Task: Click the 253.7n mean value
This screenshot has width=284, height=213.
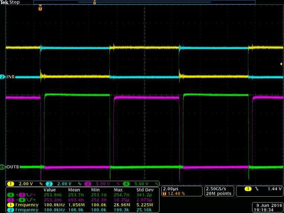Action: point(76,195)
